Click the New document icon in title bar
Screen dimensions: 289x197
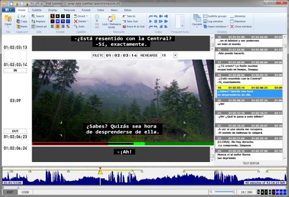click(11, 4)
